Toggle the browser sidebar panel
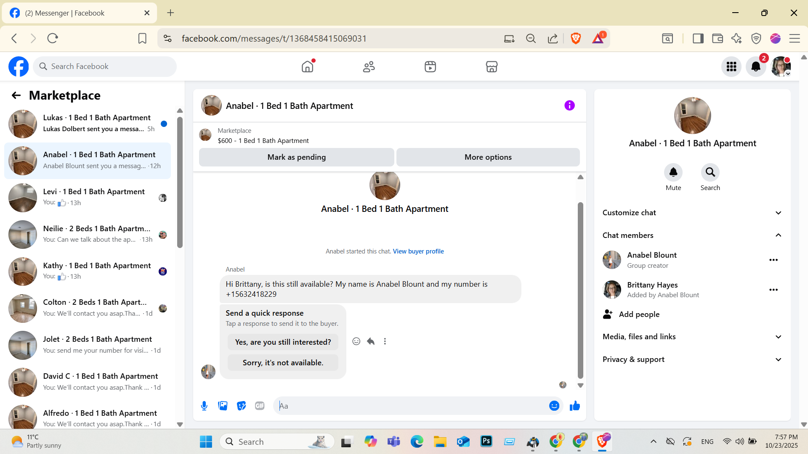Image resolution: width=808 pixels, height=454 pixels. pos(698,39)
